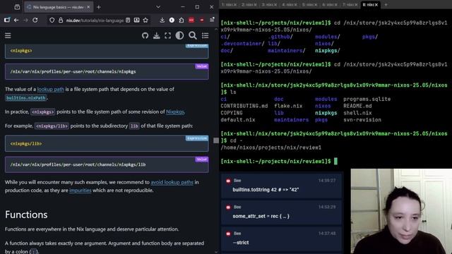Viewport: 452px width, 254px height.
Task: Click the first red extension icon in toolbar
Action: [191, 20]
